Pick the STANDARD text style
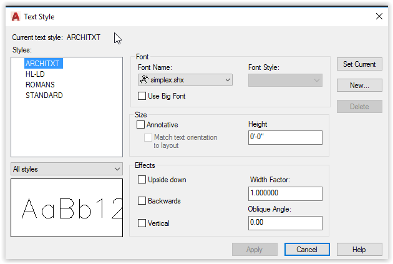The height and width of the screenshot is (264, 393). (44, 95)
